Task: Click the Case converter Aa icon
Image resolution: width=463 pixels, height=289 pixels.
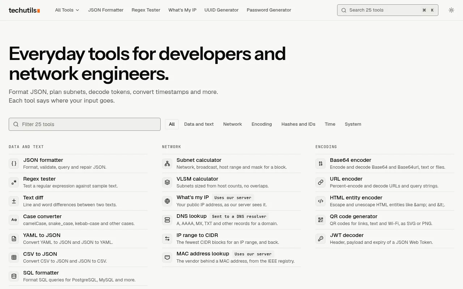Action: coord(14,220)
